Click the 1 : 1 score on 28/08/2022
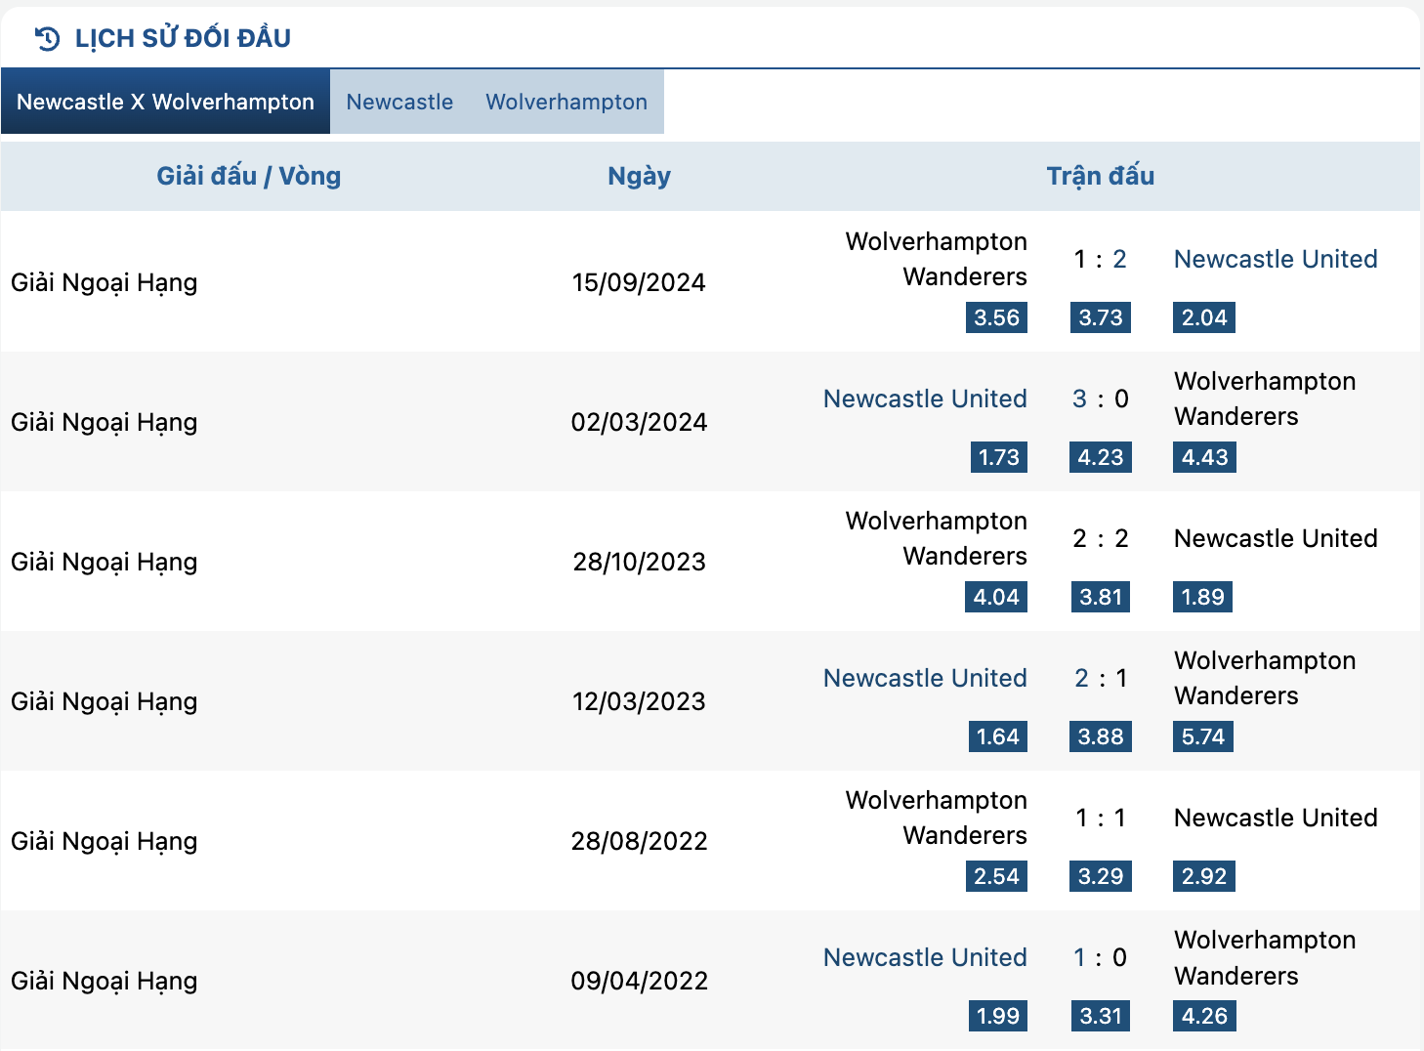 pos(1101,818)
